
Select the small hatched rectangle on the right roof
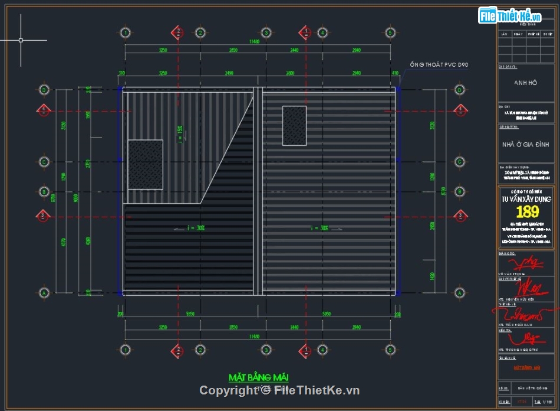pos(294,126)
